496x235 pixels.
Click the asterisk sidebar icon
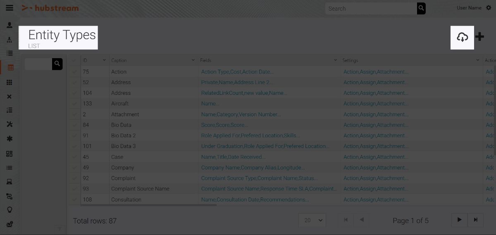click(x=10, y=139)
